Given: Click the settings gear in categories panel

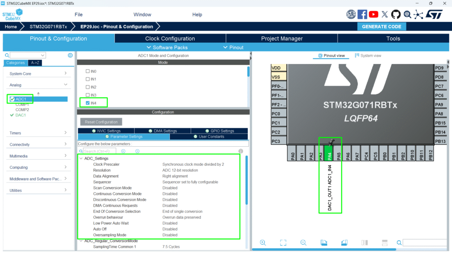Looking at the screenshot, I should [70, 56].
